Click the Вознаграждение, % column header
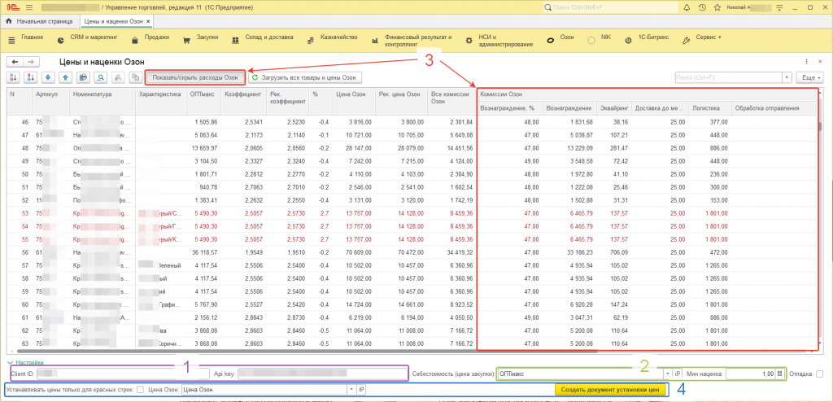 point(511,108)
